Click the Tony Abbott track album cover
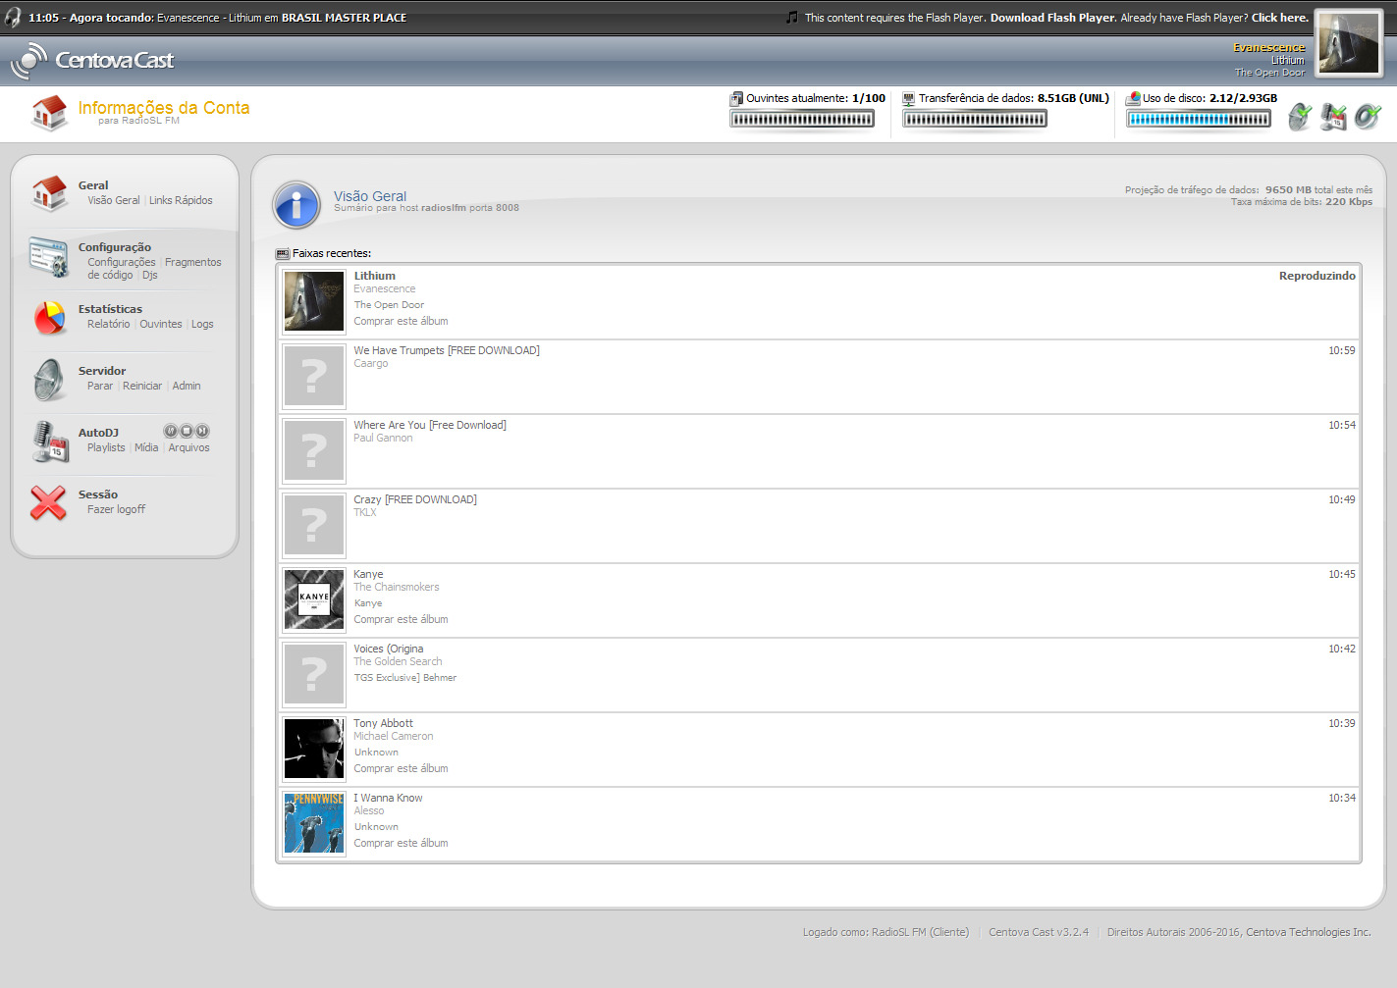Screen dimensions: 1397x988 [314, 749]
